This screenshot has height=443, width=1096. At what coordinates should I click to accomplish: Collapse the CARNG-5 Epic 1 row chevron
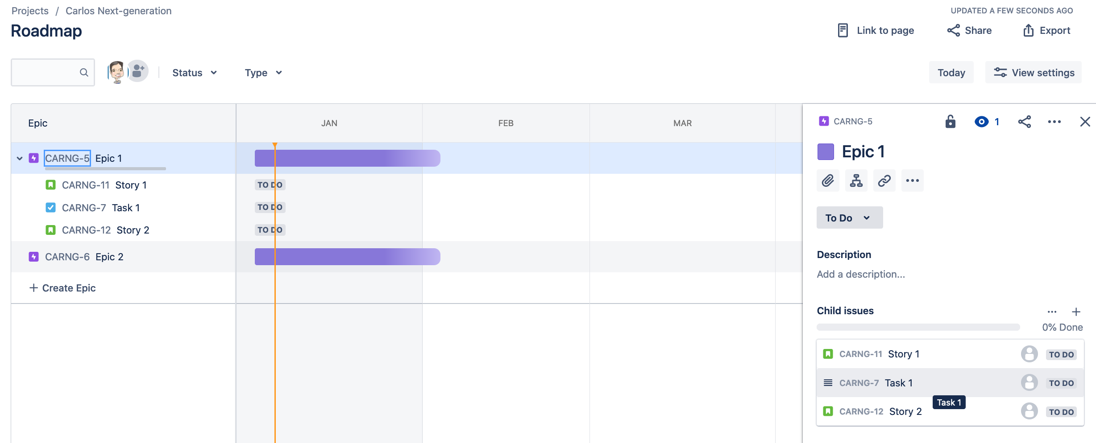tap(19, 158)
